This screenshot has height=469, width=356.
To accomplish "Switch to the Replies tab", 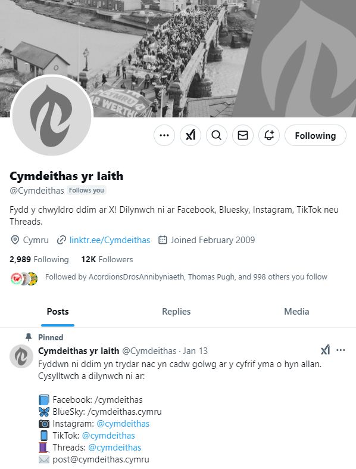I will (x=176, y=312).
